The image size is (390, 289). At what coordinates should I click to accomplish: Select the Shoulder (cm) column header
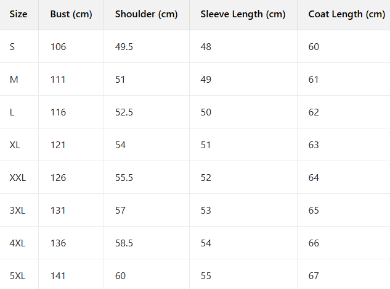146,14
